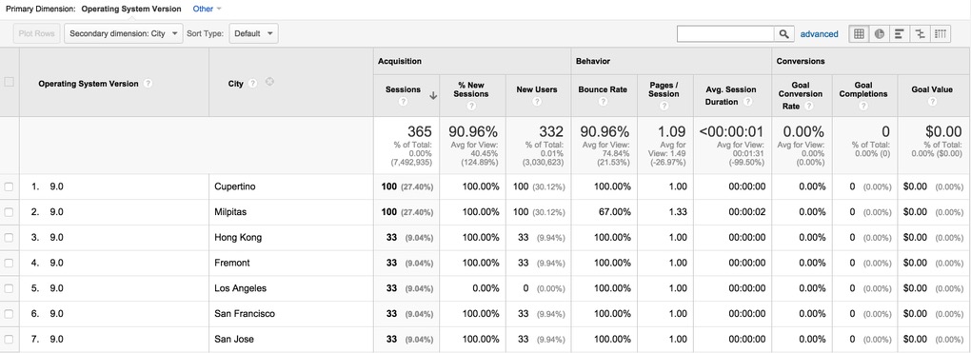Screen dimensions: 971x353
Task: Expand the Other primary dimension menu
Action: point(207,9)
